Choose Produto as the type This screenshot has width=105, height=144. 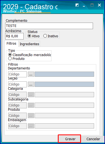16,59
